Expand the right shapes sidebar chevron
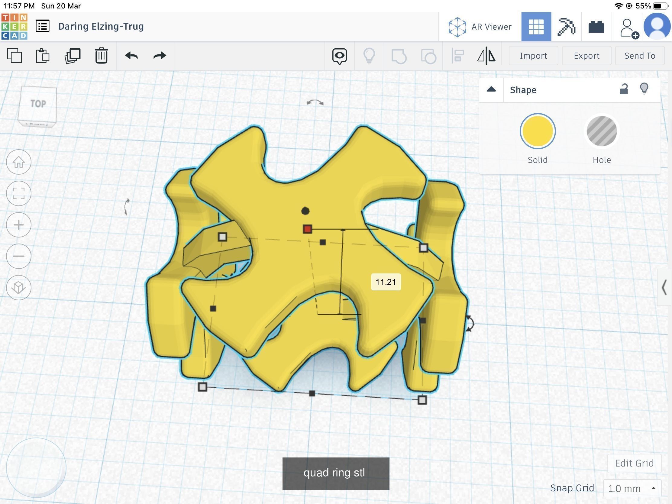 (664, 287)
